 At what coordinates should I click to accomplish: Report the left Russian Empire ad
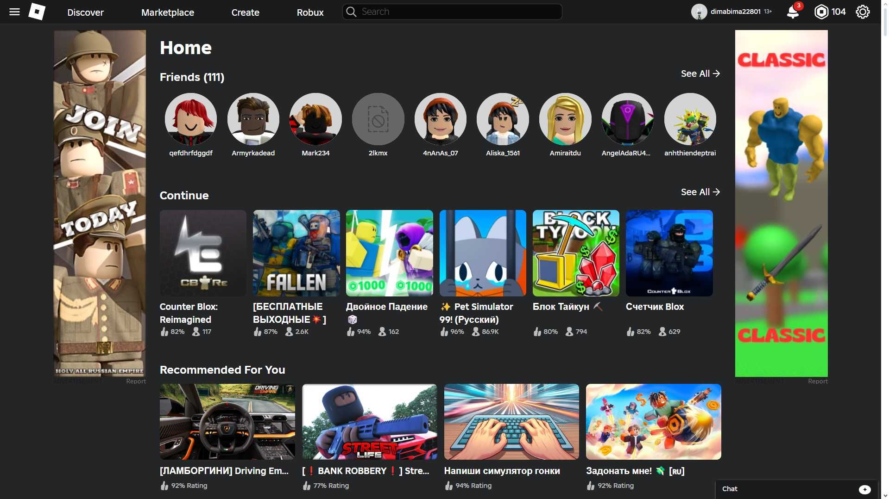pyautogui.click(x=136, y=382)
